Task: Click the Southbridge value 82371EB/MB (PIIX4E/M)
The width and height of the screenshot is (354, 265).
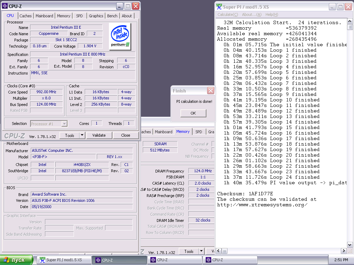Action: tap(82, 171)
